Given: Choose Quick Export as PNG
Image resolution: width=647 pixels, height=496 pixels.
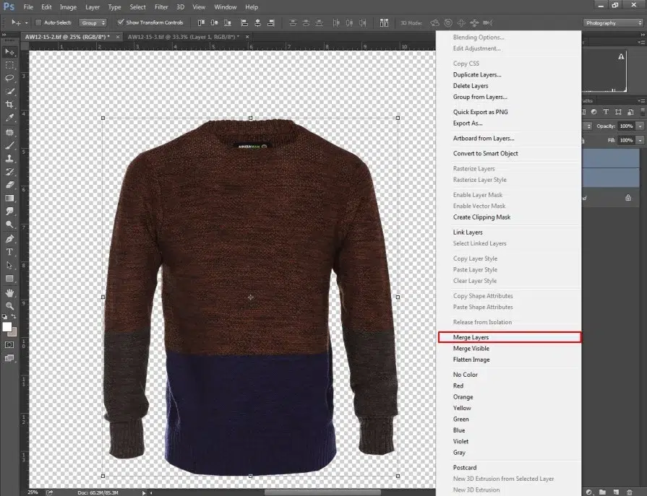Looking at the screenshot, I should click(480, 112).
